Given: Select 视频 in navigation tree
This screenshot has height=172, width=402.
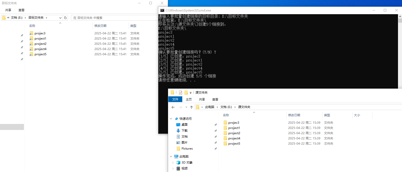Looking at the screenshot, I should coord(184,168).
